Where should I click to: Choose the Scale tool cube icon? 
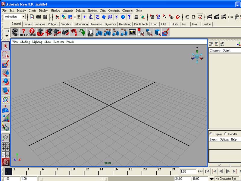[6, 91]
